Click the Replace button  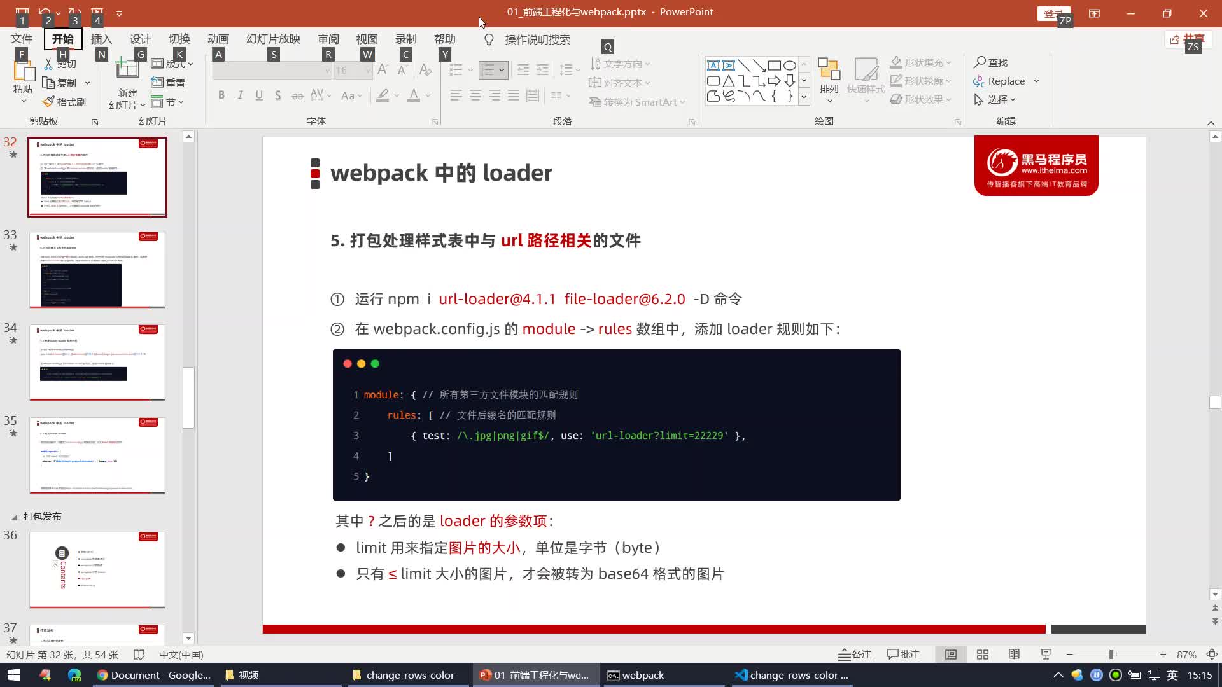click(999, 81)
